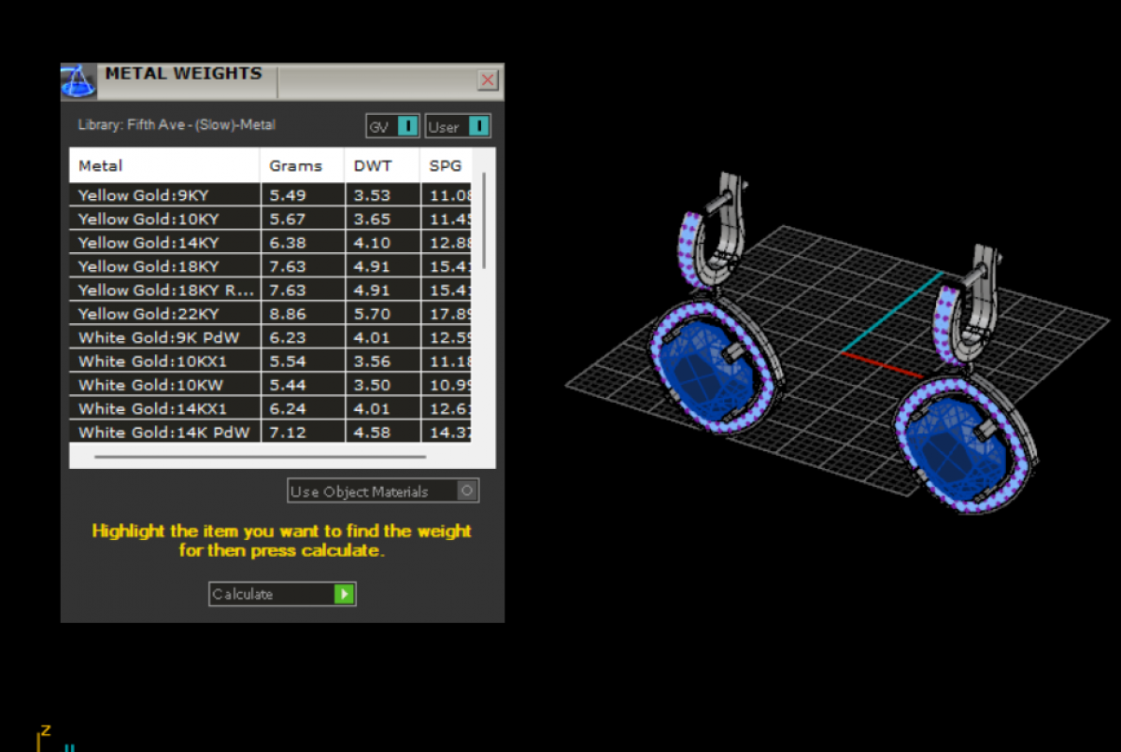Click the Metal column header
This screenshot has width=1121, height=752.
pos(101,166)
